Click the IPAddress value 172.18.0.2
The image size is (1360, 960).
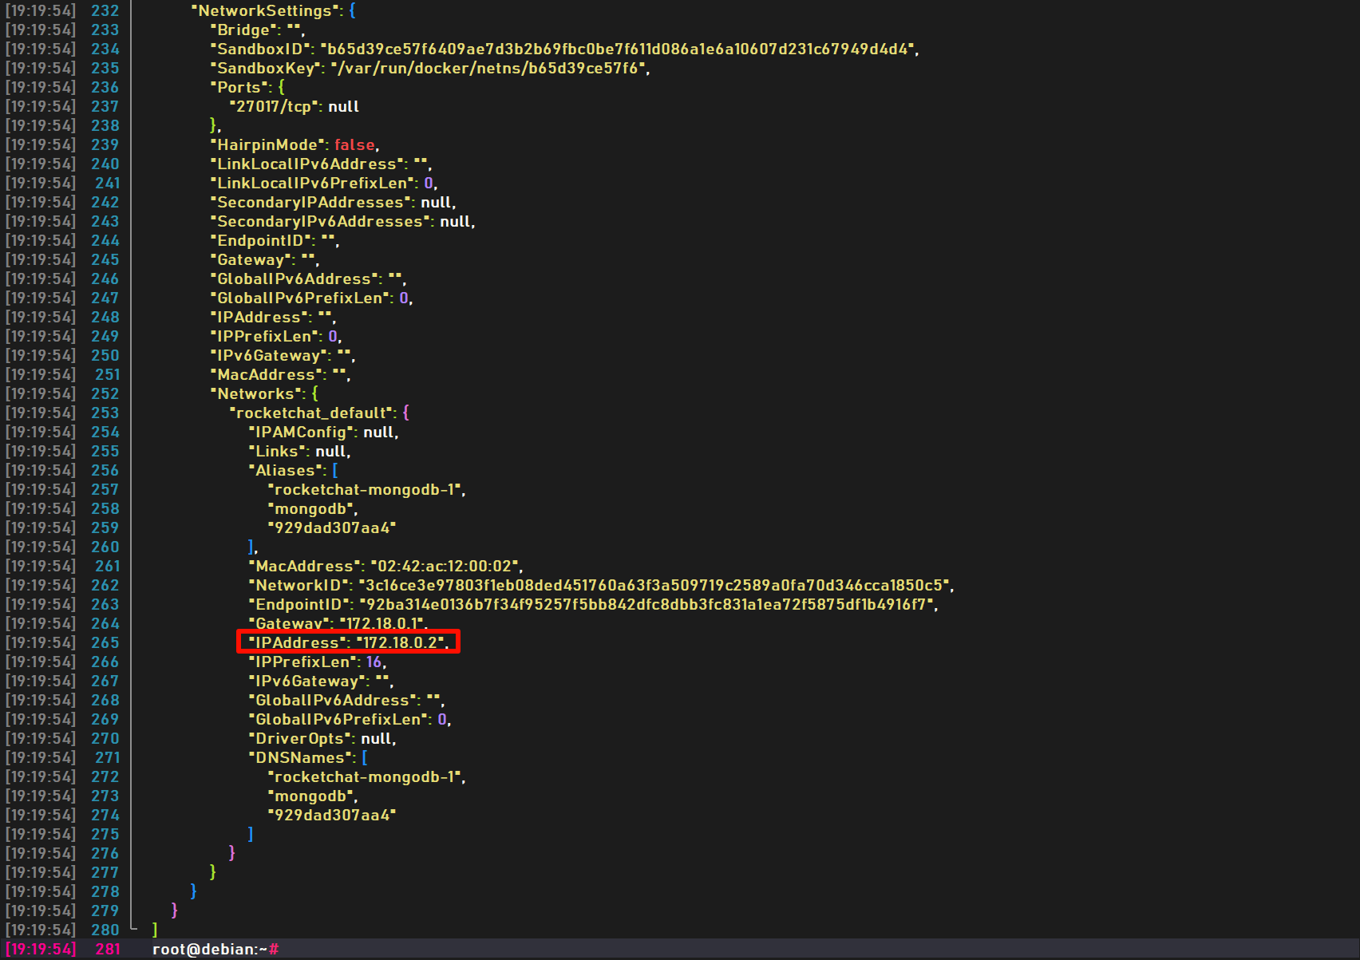point(401,643)
